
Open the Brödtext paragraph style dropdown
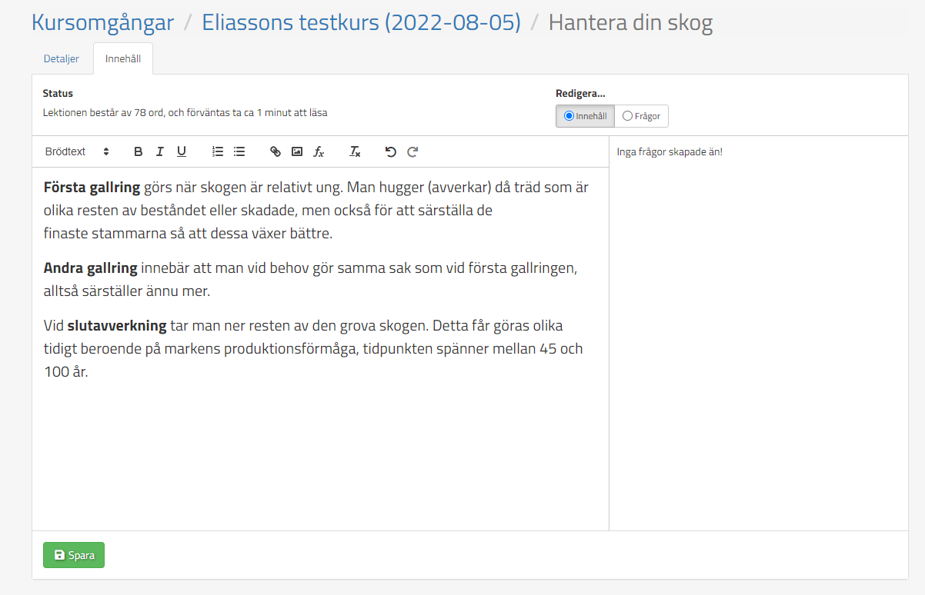[77, 151]
